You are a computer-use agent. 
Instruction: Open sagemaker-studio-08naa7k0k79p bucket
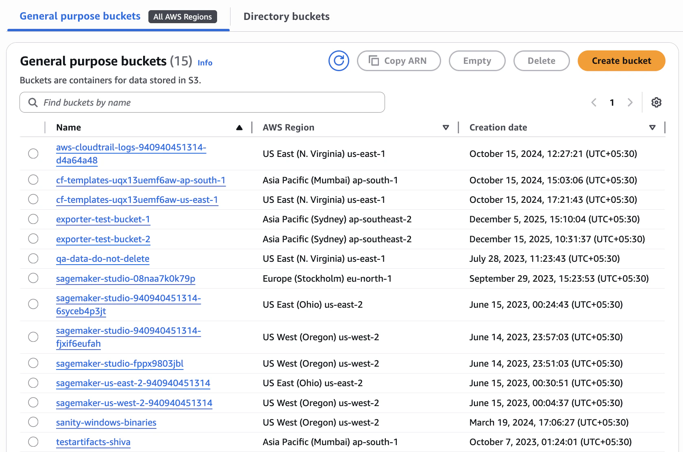click(126, 278)
